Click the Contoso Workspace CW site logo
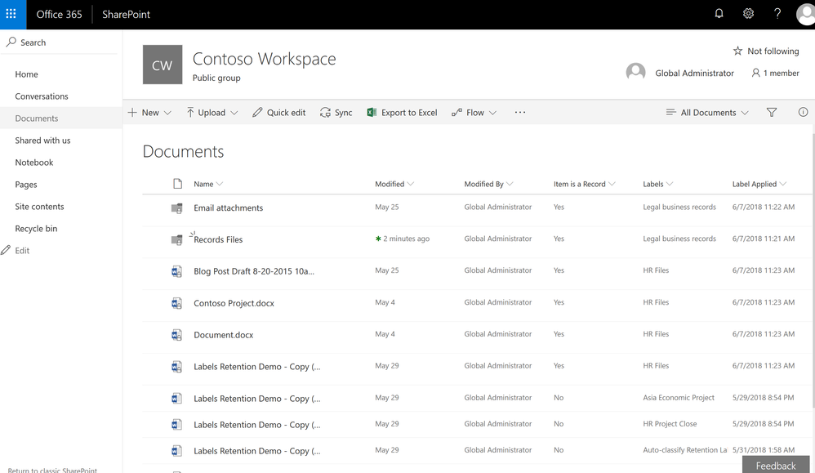This screenshot has width=815, height=473. 163,65
